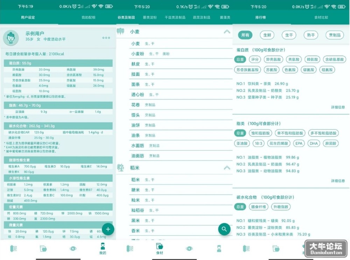The width and height of the screenshot is (350, 260).
Task: Open the 通心粉 list row
Action: 181,95
